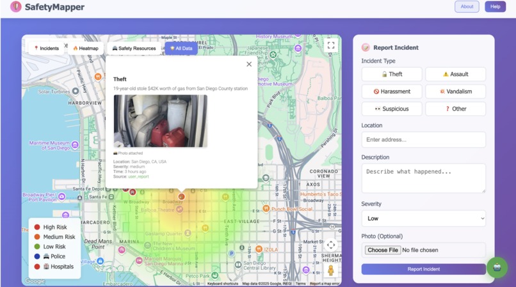Click the Low Risk legend swatch
Image resolution: width=516 pixels, height=287 pixels.
coord(37,247)
